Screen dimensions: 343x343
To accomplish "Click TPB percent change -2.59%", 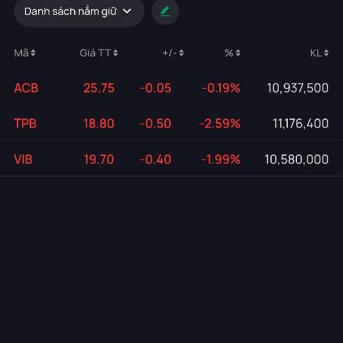I will click(220, 123).
